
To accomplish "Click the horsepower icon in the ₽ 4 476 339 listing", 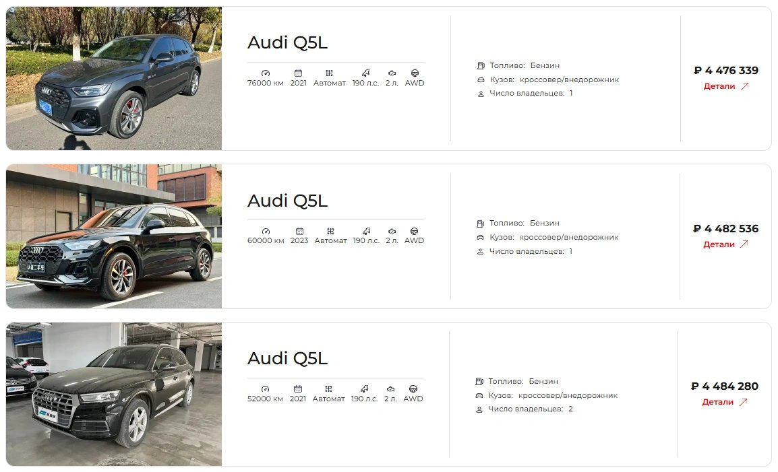I will [x=365, y=73].
